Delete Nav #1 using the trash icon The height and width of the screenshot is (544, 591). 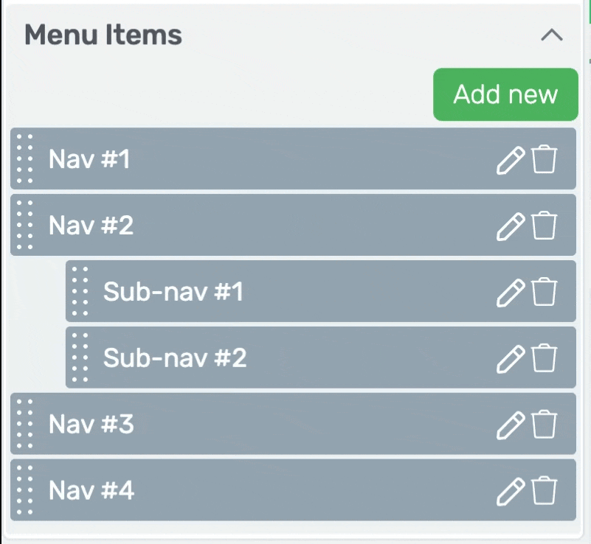click(544, 159)
